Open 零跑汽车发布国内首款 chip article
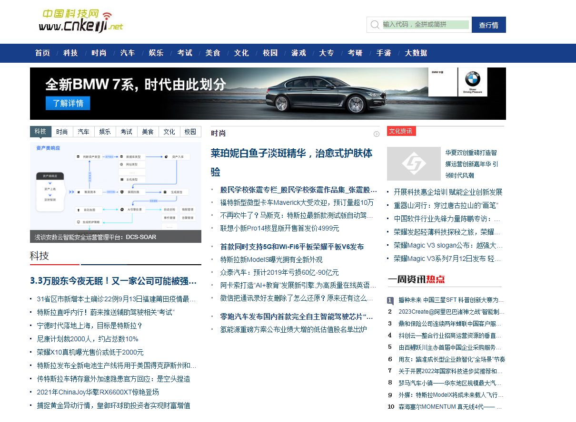This screenshot has width=576, height=422. [297, 316]
